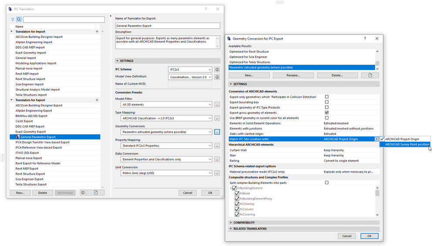Open Data Conversion settings with the ellipsis button

click(x=217, y=159)
